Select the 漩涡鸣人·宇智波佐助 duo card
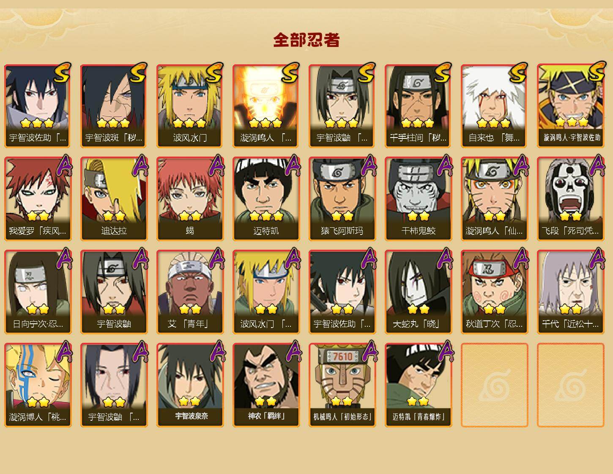613x474 pixels. tap(570, 106)
